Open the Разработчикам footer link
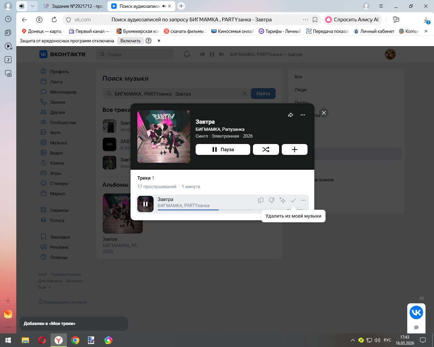This screenshot has height=347, width=434. click(x=66, y=274)
